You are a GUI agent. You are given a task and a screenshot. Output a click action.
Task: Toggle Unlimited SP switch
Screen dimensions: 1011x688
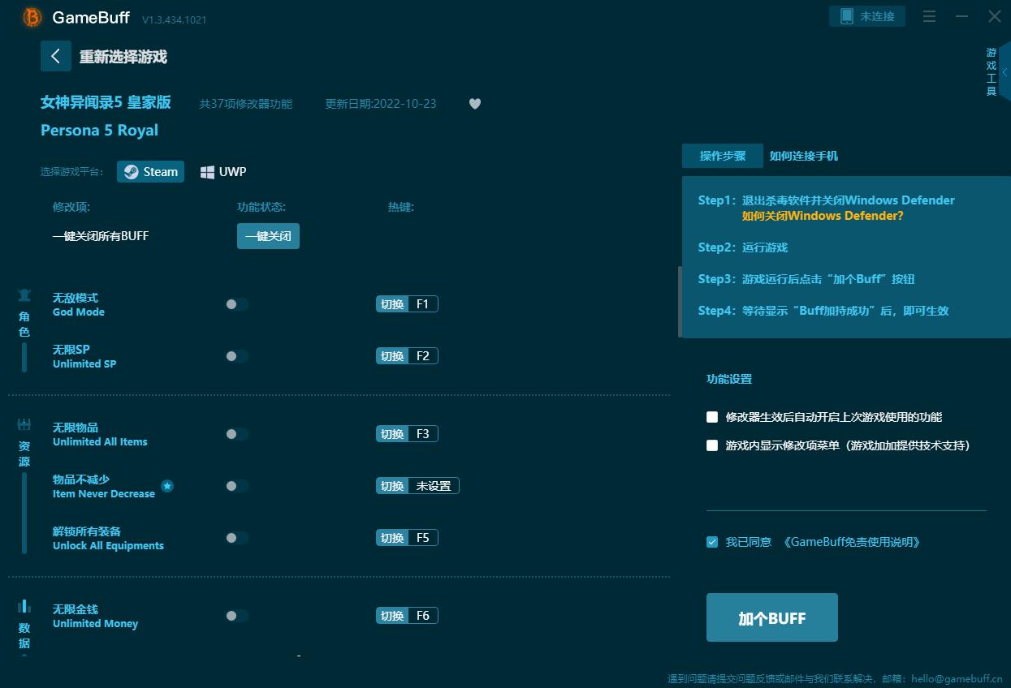[x=237, y=356]
